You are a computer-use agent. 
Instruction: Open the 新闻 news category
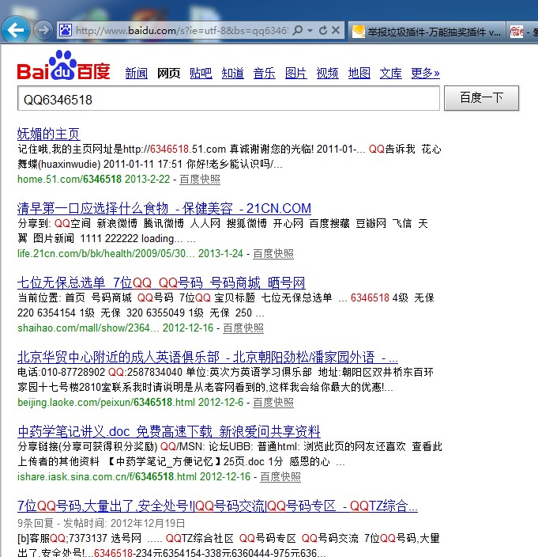pos(137,73)
